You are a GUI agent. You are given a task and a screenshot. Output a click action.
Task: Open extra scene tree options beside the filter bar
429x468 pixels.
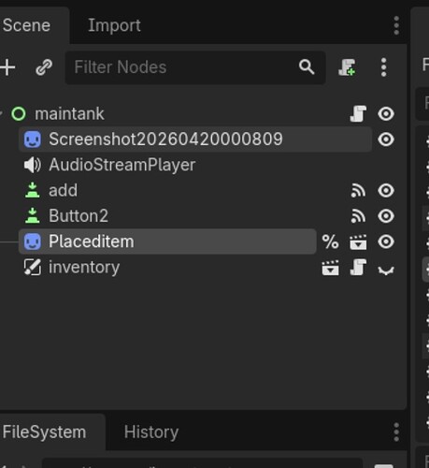point(384,67)
